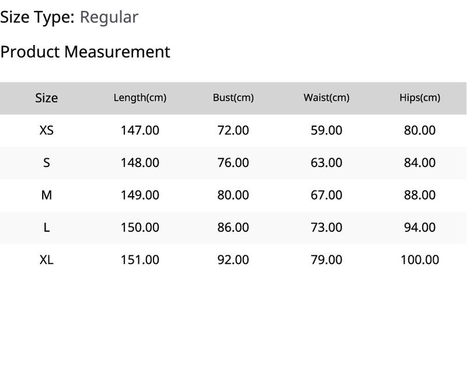Click L waist value 73.00
This screenshot has height=372, width=467.
pyautogui.click(x=326, y=228)
